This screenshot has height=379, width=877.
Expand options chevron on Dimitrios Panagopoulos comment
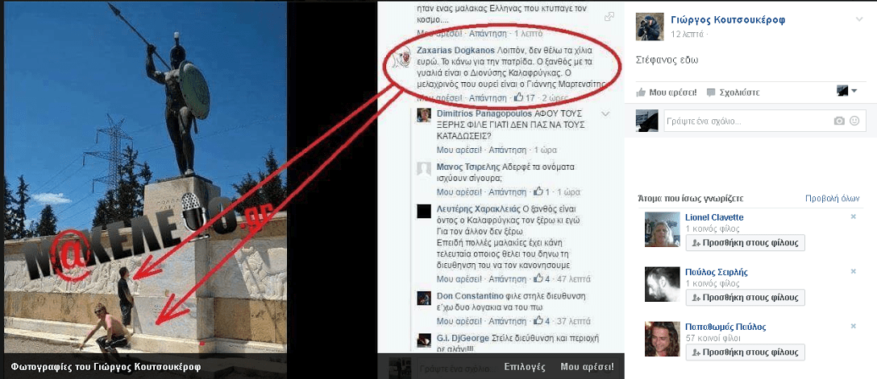click(x=605, y=113)
